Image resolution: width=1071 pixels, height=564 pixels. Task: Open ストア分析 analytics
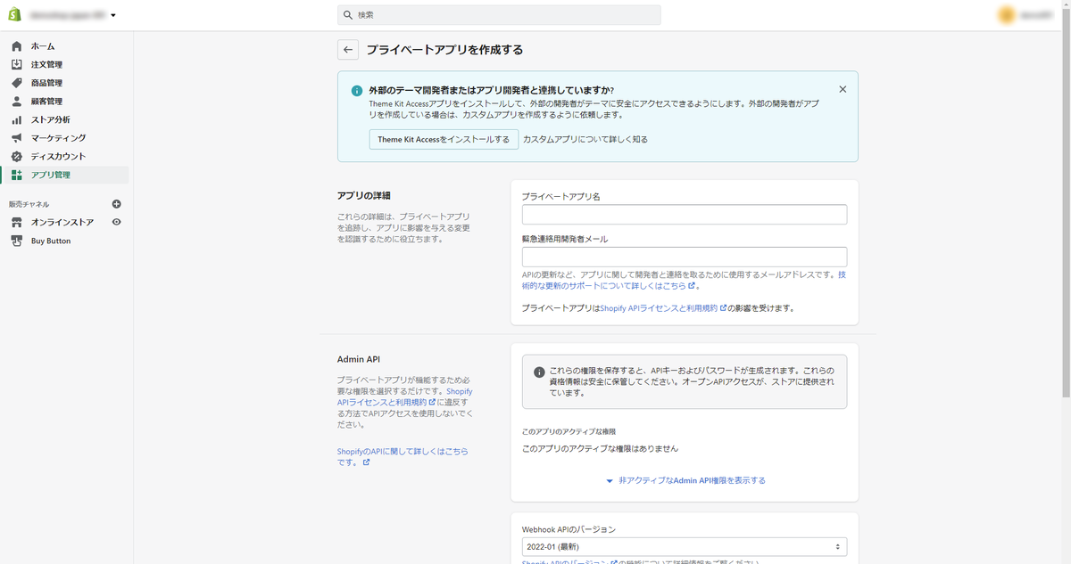click(46, 119)
